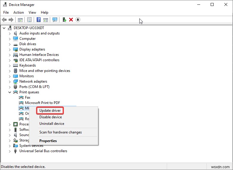
Task: Open the toolbar Properties sheet icon
Action: [29, 20]
